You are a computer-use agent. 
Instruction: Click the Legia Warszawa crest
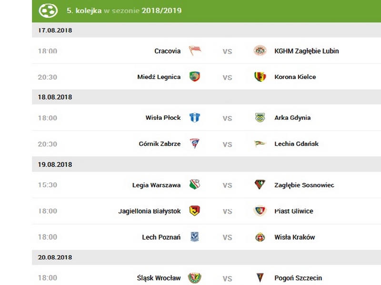tap(195, 185)
